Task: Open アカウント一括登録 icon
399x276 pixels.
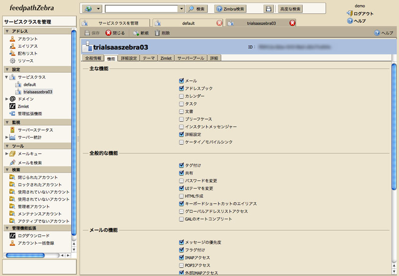Action: pos(12,243)
